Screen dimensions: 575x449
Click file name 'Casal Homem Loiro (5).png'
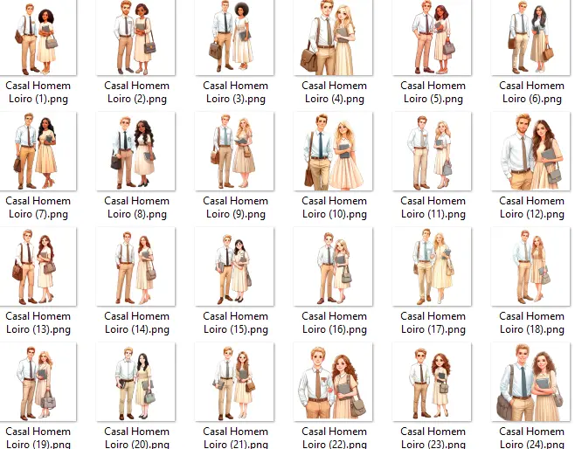[433, 92]
